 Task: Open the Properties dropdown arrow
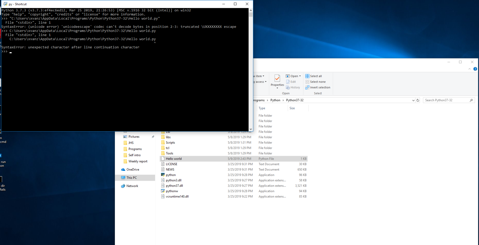tap(277, 88)
